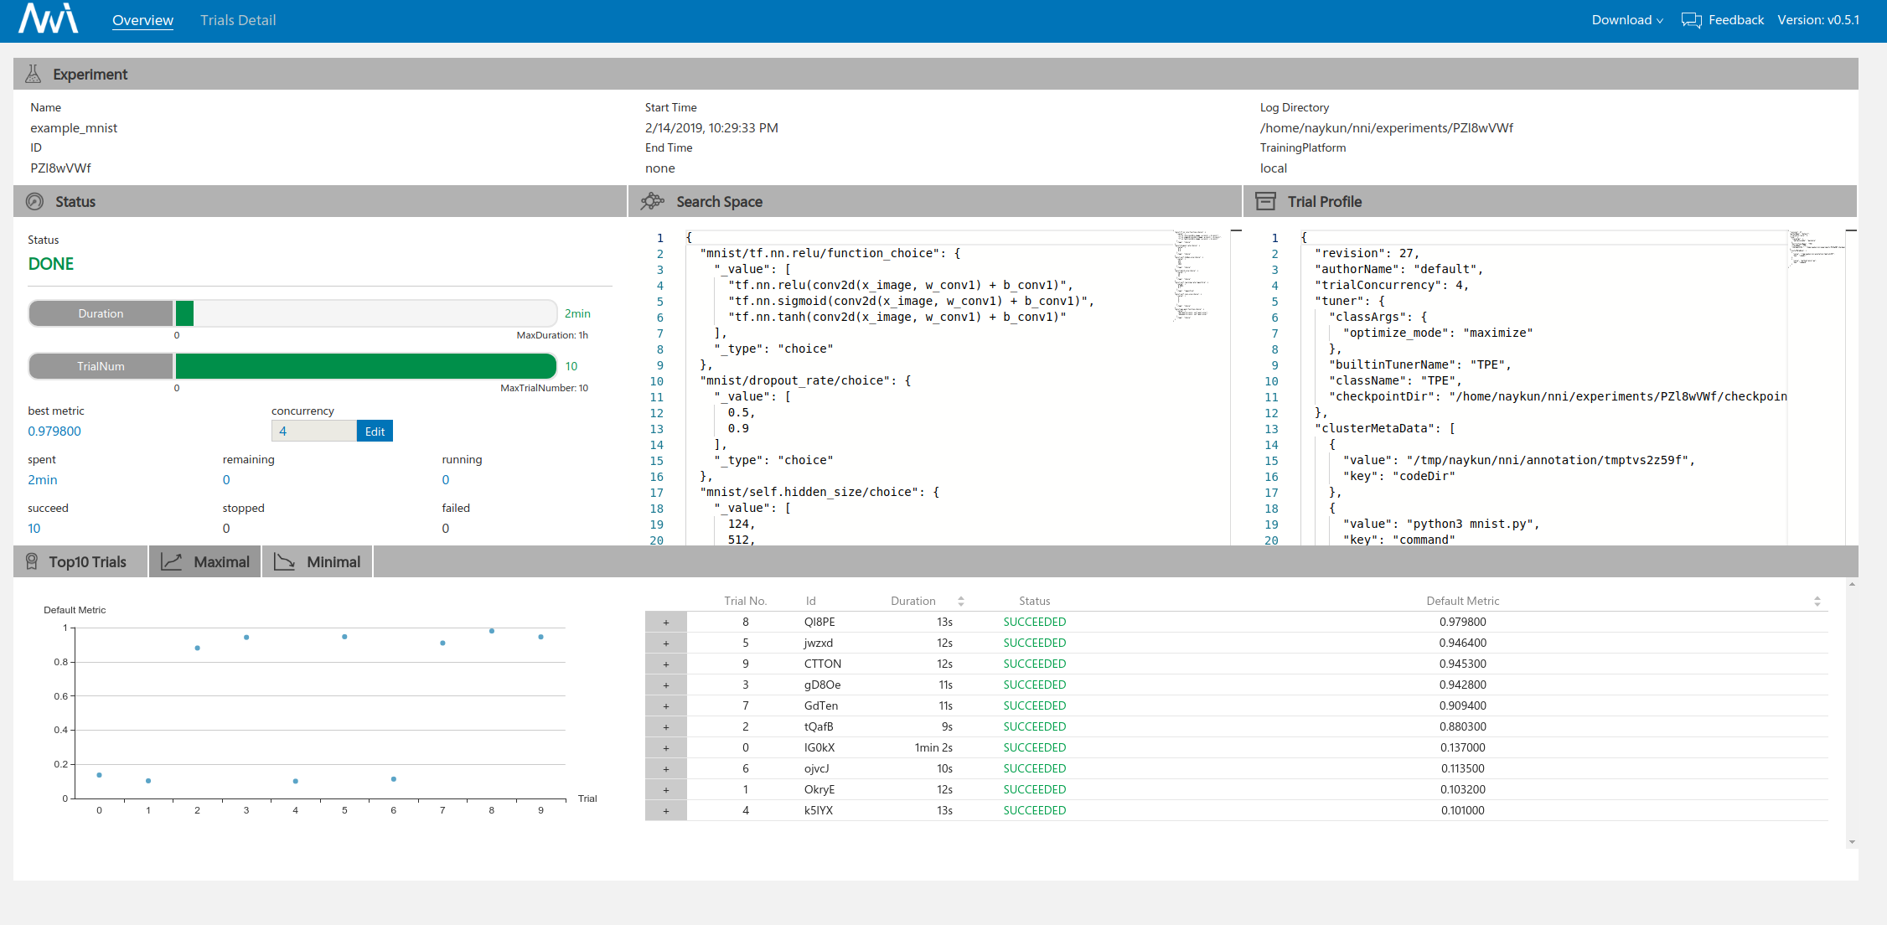Click the Status column header

pos(1034,601)
